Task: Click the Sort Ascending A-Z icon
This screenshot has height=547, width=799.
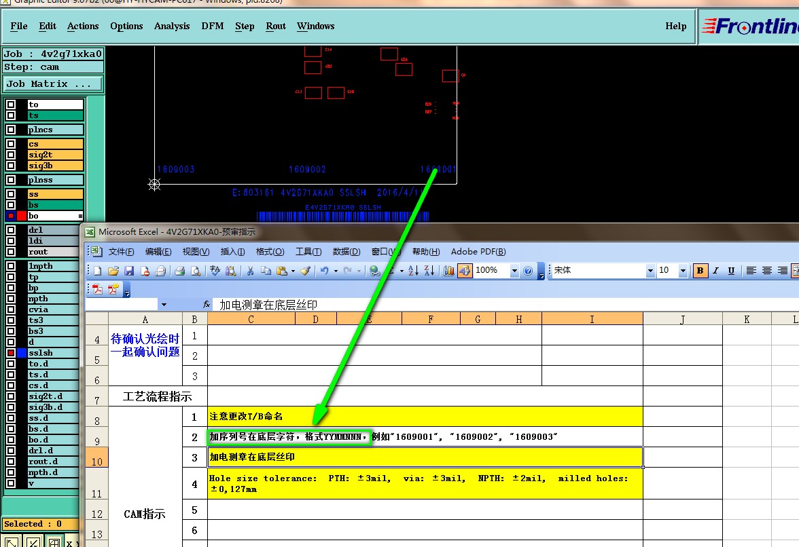Action: tap(413, 271)
